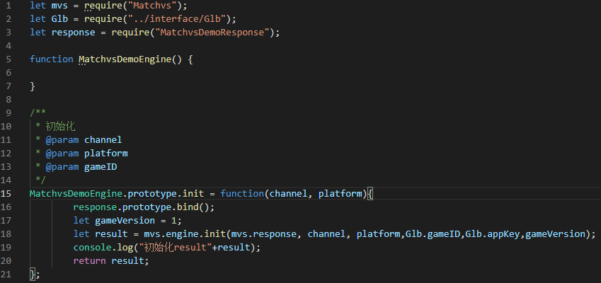Click the word gameID in the @param comment
Viewport: 601px width, 283px height.
(101, 167)
